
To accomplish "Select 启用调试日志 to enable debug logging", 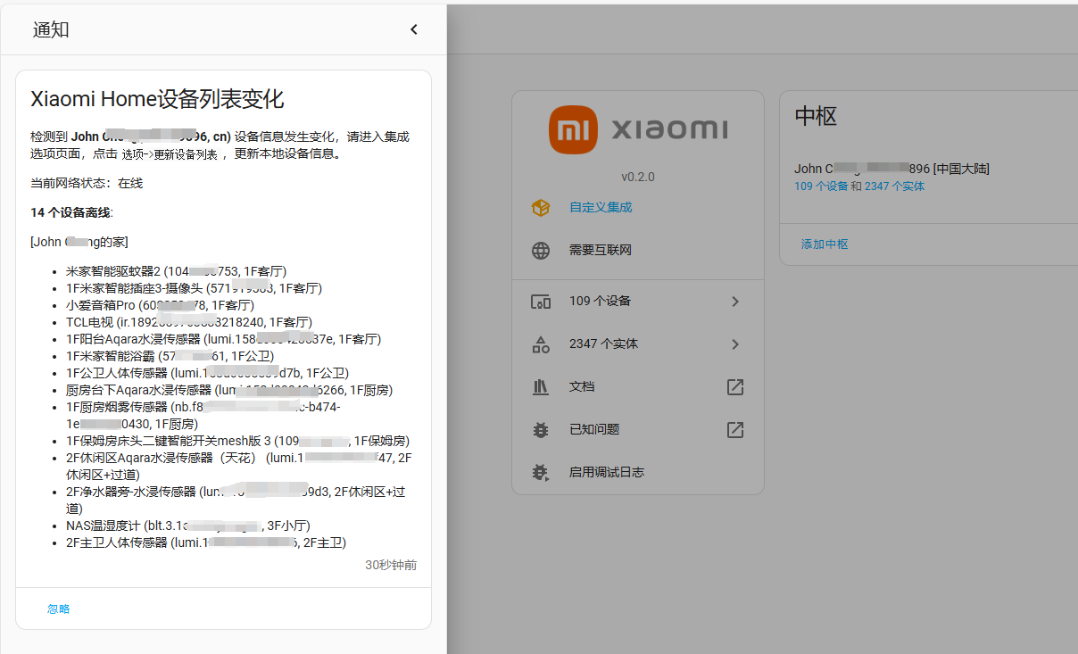I will (x=638, y=473).
